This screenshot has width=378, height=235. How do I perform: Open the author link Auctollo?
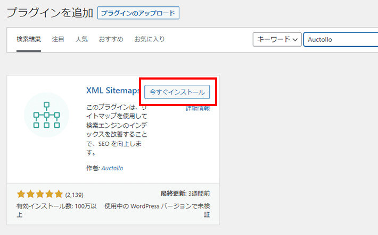tap(112, 168)
